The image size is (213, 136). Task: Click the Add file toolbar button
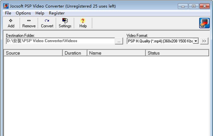coord(11,23)
